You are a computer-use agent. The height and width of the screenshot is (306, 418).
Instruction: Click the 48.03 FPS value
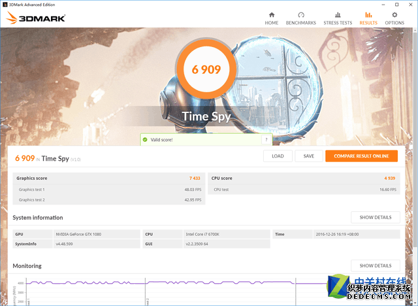tap(193, 190)
